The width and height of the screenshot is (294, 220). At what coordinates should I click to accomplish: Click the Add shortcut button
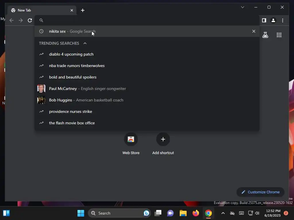point(163,144)
